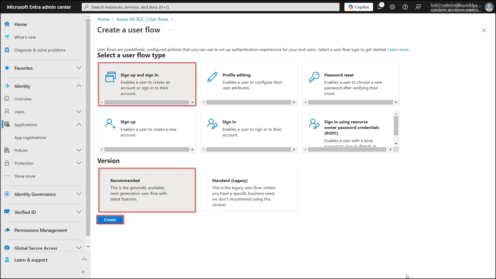Close the Create a user flow pane
496x279 pixels.
pyautogui.click(x=484, y=30)
